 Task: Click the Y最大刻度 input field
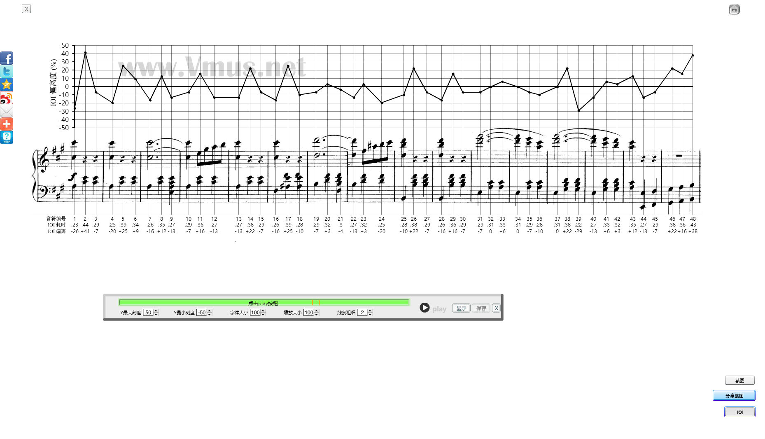[148, 313]
